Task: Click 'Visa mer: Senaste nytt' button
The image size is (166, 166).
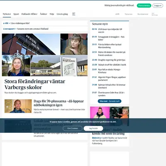Action: click(x=110, y=101)
